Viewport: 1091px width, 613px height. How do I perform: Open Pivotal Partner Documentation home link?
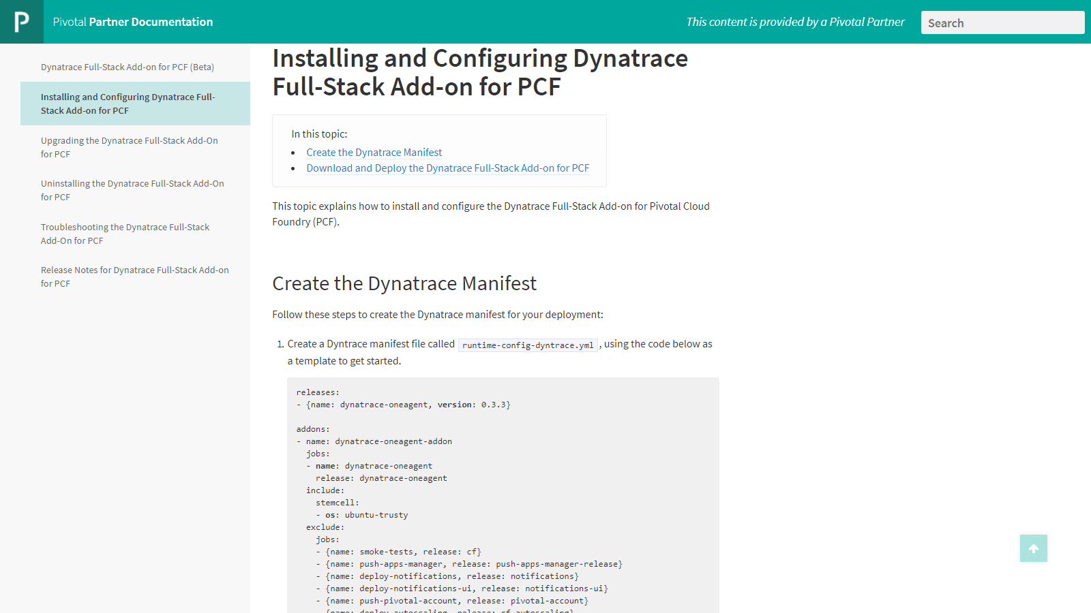(x=133, y=22)
